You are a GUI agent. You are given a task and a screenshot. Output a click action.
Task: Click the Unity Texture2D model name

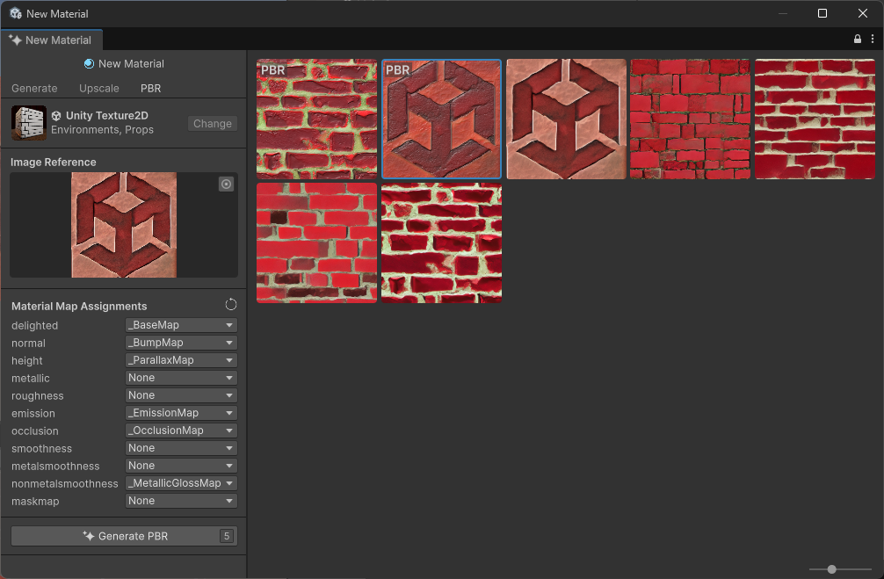point(107,116)
